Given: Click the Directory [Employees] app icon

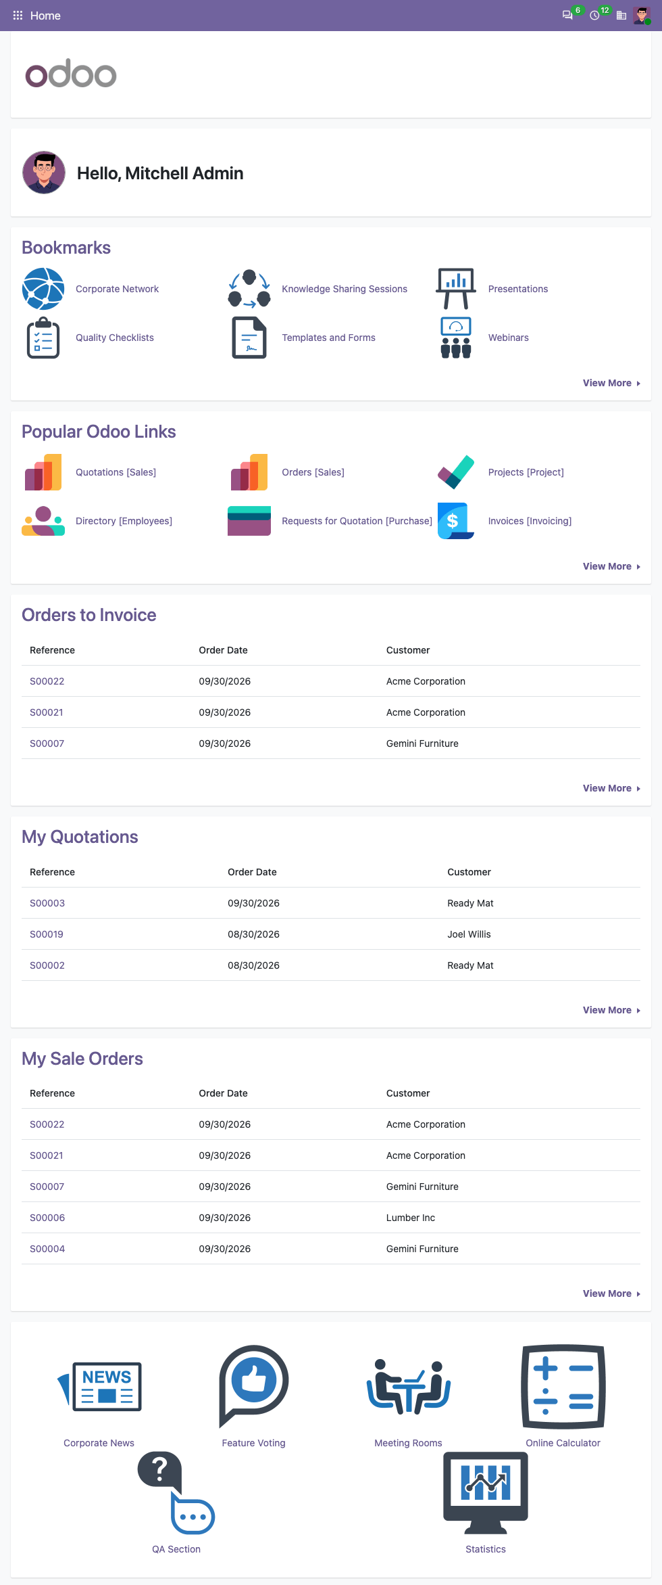Looking at the screenshot, I should click(43, 521).
